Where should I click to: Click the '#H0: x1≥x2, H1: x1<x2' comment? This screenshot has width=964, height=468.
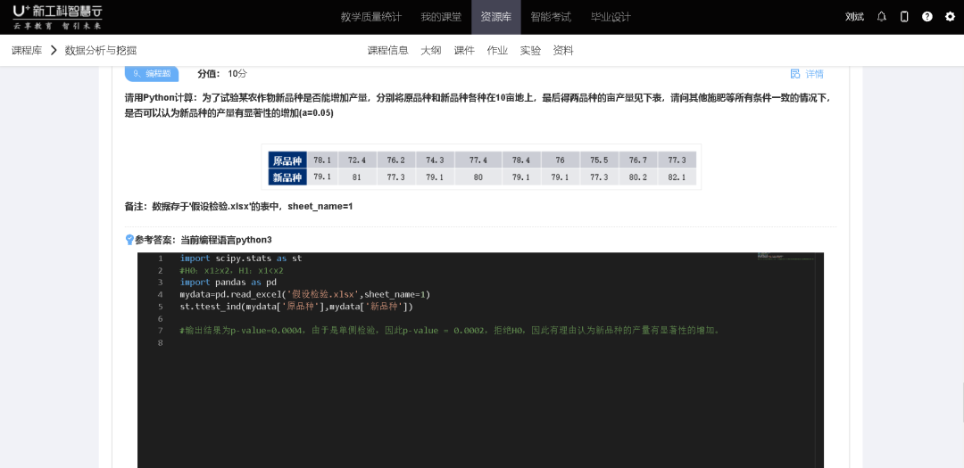pyautogui.click(x=231, y=270)
